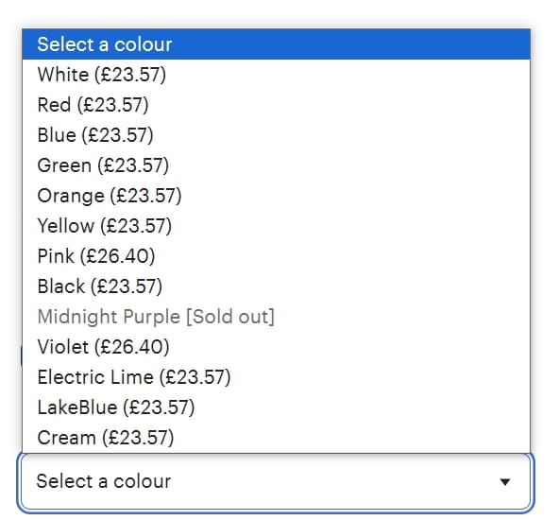Select Red (£23.57) from the list

[x=277, y=105]
